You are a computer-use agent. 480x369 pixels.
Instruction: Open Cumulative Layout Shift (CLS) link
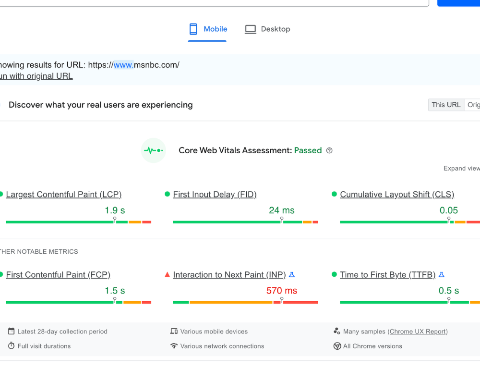[x=396, y=195]
